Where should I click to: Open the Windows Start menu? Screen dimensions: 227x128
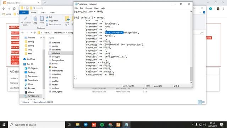4,125
